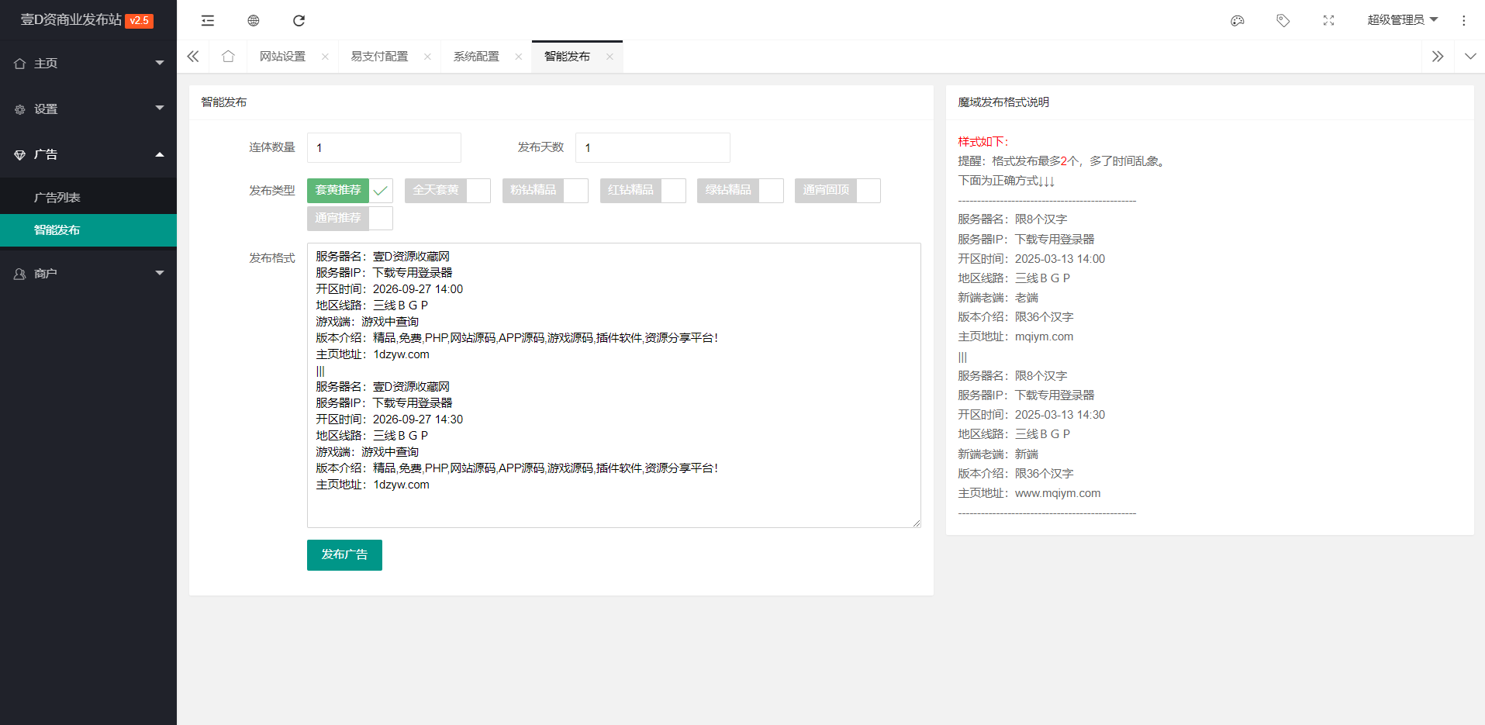This screenshot has width=1485, height=725.
Task: Uncheck the 套黄推荐 publish type
Action: click(350, 191)
